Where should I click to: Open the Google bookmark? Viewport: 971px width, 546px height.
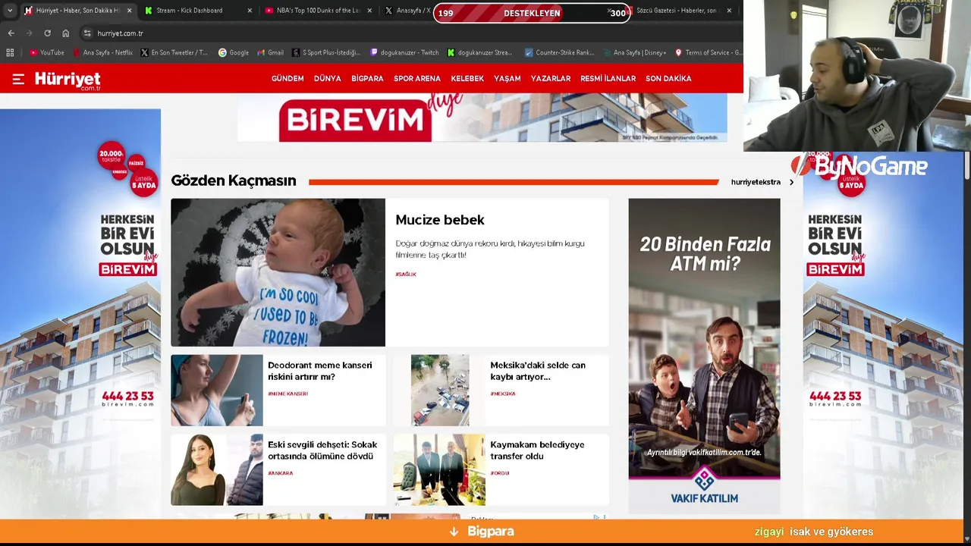(x=234, y=52)
